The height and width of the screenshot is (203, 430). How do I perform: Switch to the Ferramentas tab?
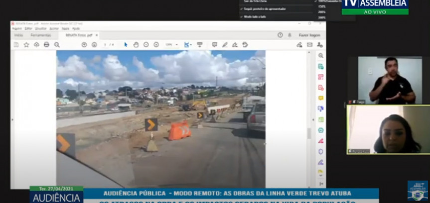click(40, 35)
